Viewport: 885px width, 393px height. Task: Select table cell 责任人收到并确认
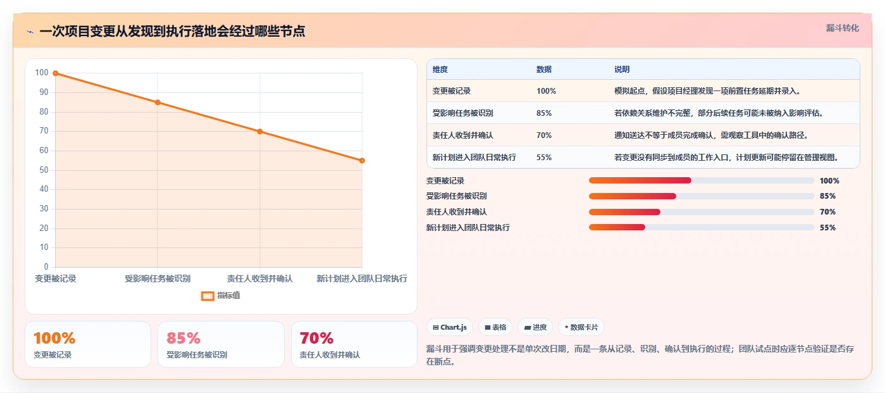click(x=463, y=135)
